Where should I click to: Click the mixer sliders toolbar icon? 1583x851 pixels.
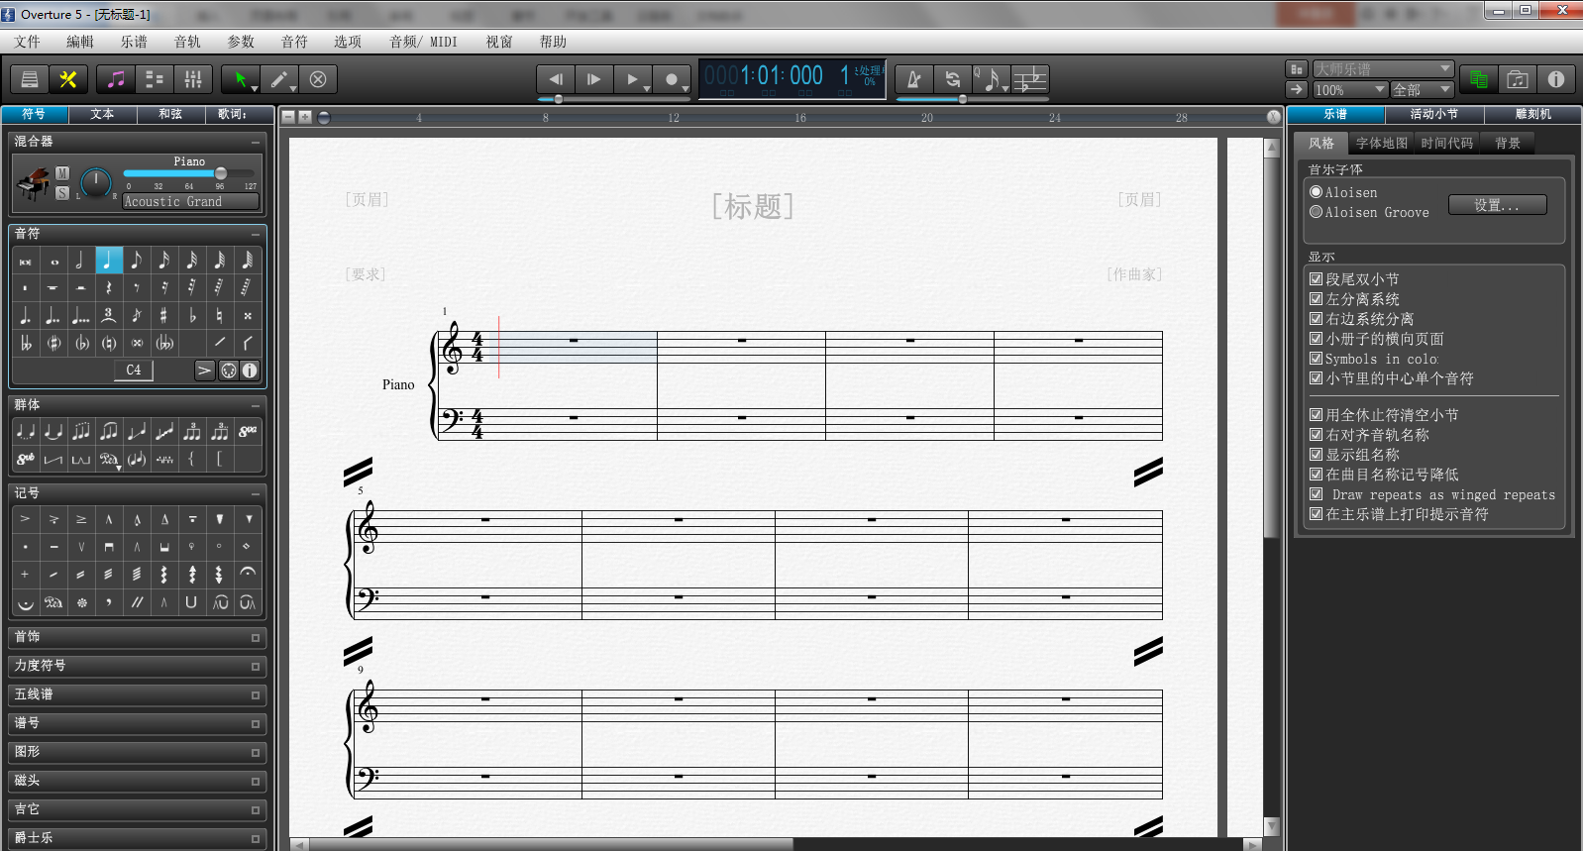193,79
